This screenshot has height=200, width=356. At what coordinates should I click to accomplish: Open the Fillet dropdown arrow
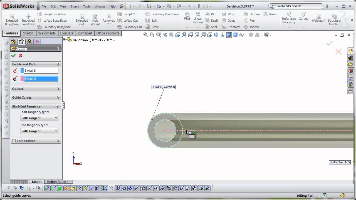[x=187, y=27]
